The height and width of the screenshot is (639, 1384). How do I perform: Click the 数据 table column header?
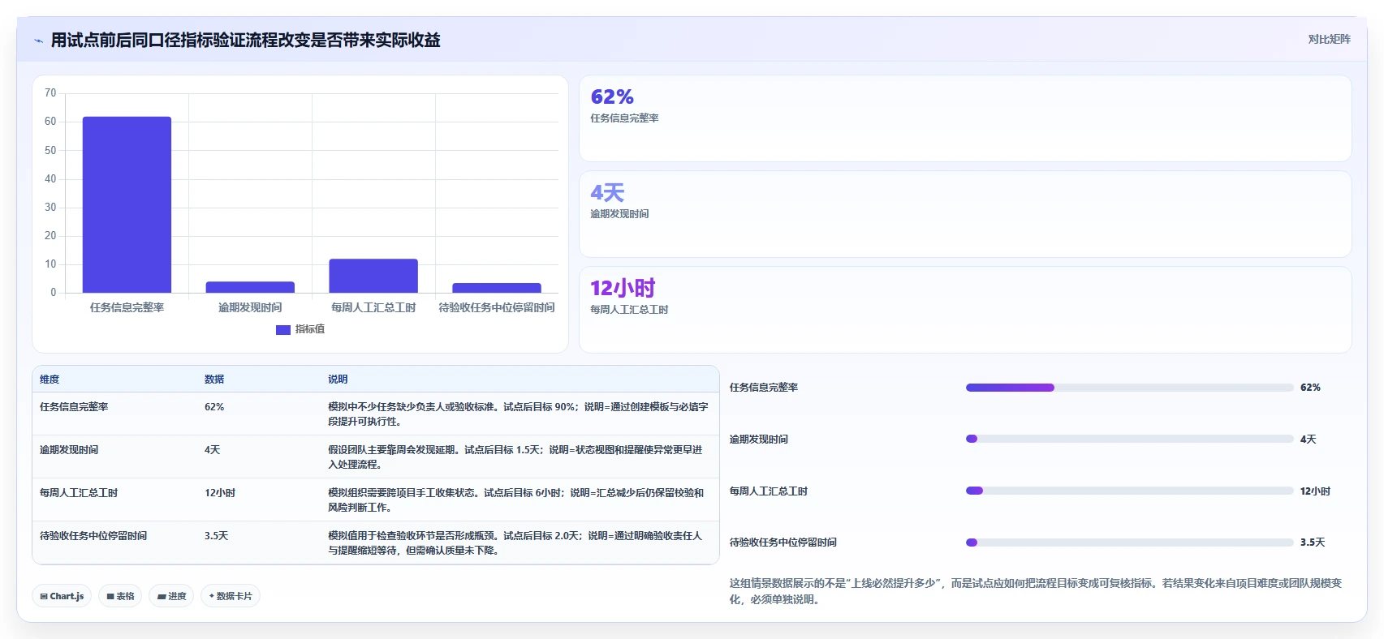pyautogui.click(x=214, y=380)
